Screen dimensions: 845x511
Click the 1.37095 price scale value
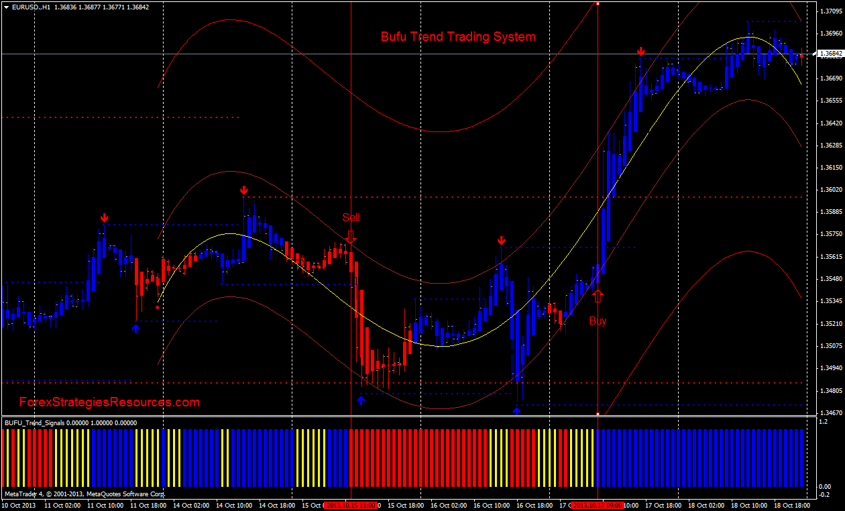point(831,11)
